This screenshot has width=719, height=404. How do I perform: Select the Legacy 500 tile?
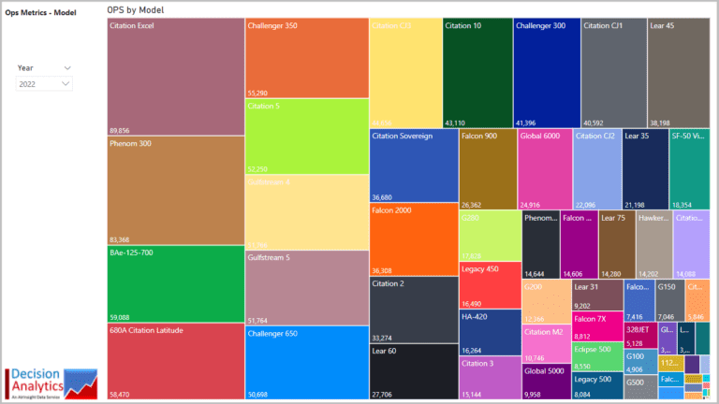(x=597, y=385)
